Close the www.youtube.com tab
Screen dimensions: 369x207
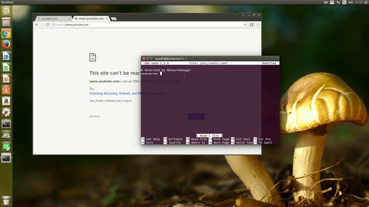(107, 18)
